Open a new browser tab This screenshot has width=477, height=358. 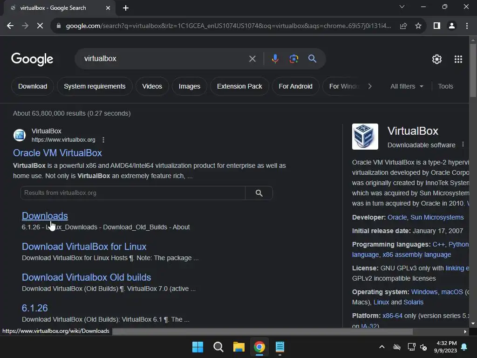tap(126, 8)
